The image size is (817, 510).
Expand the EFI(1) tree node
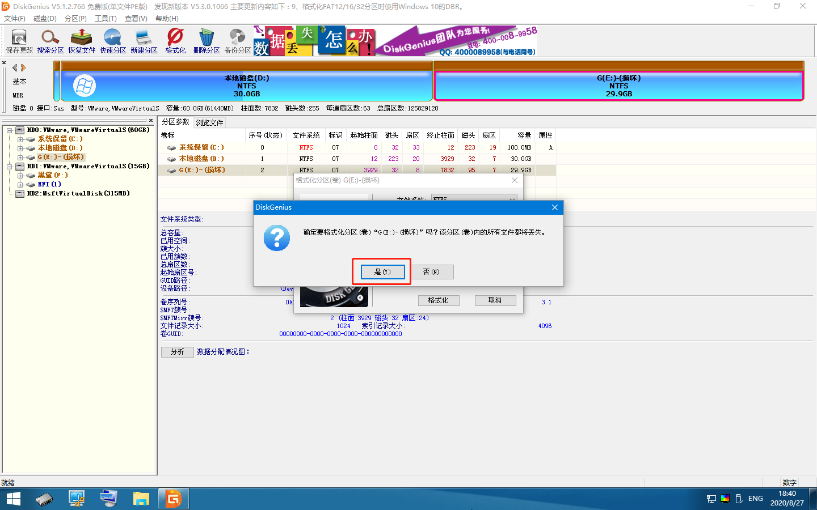[x=20, y=185]
